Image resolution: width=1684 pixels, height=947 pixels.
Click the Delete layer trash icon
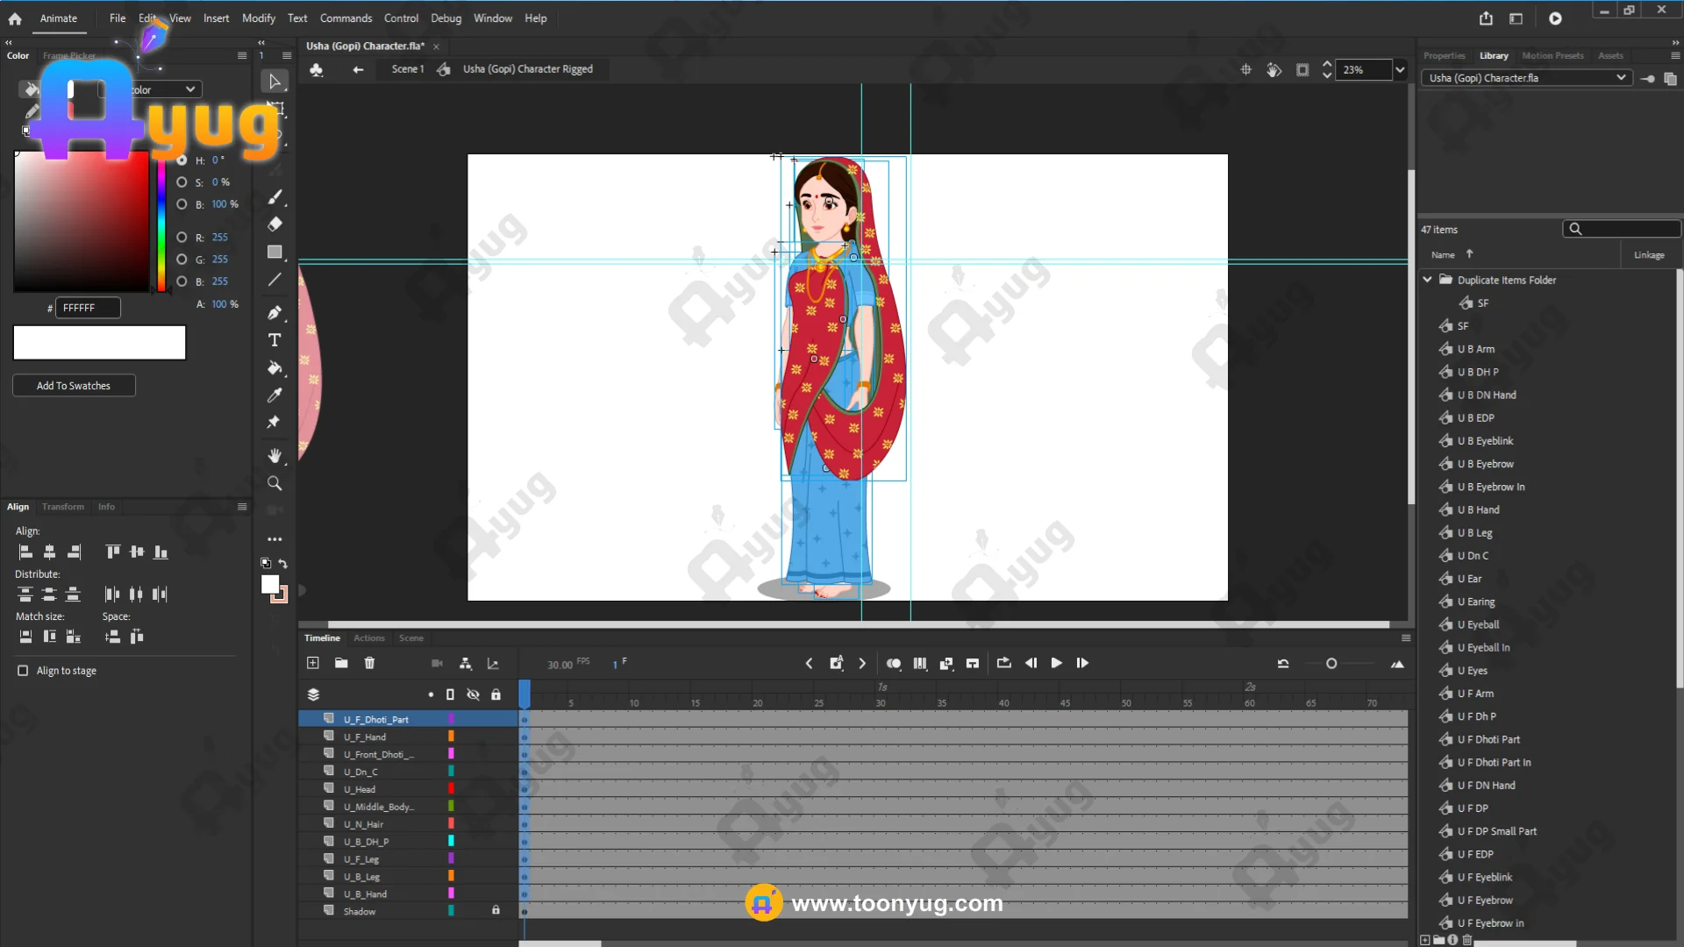tap(369, 664)
